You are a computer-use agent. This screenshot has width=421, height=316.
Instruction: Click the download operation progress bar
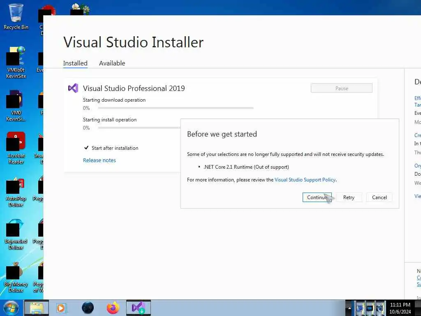[x=176, y=108]
